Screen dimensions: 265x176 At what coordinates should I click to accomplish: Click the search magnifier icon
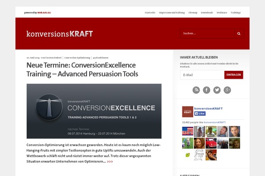pyautogui.click(x=239, y=33)
